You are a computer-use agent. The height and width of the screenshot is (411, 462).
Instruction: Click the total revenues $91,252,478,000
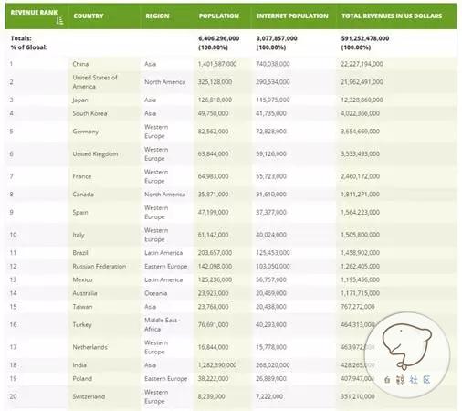coord(365,38)
